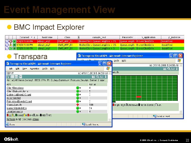Screen dimensions: 191x143
Task: Open the ClientSessions KPI link
Action: tap(15, 88)
